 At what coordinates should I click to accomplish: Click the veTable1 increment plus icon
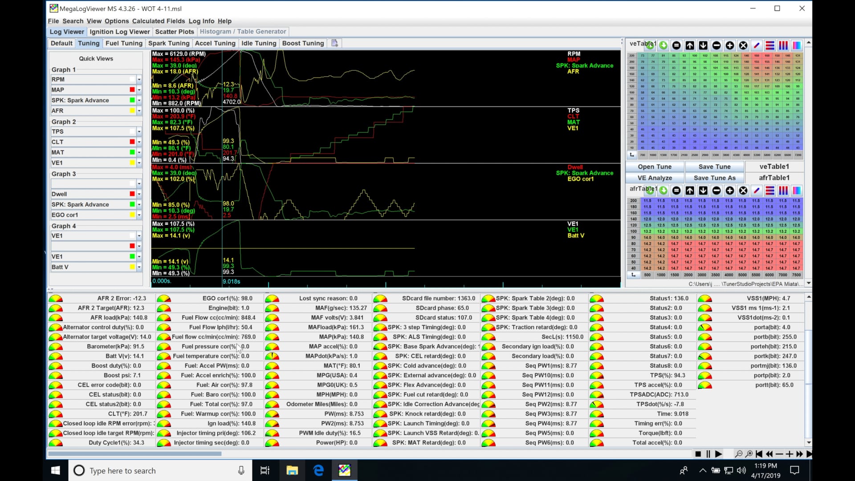730,45
